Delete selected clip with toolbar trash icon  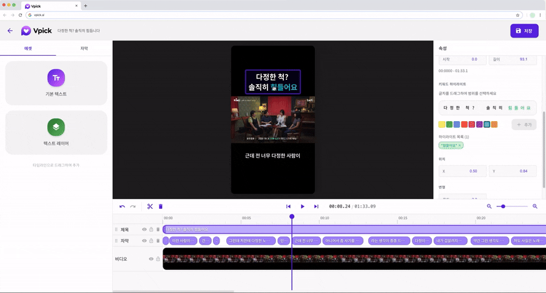161,206
